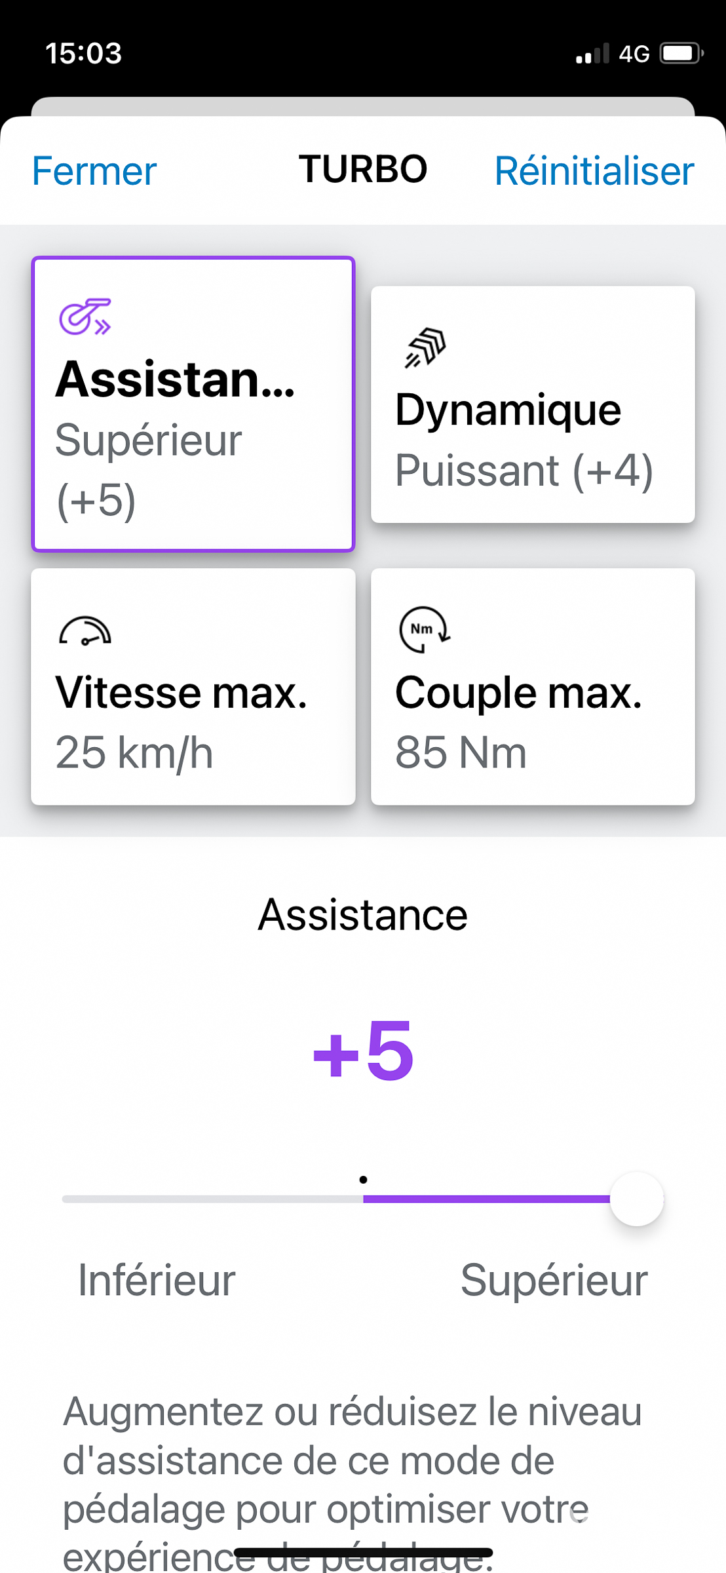This screenshot has width=726, height=1573.
Task: Click the Assistance slider thumb
Action: click(636, 1199)
